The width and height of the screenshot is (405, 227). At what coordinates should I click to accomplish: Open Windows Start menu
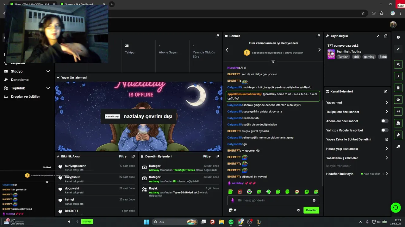click(146, 222)
